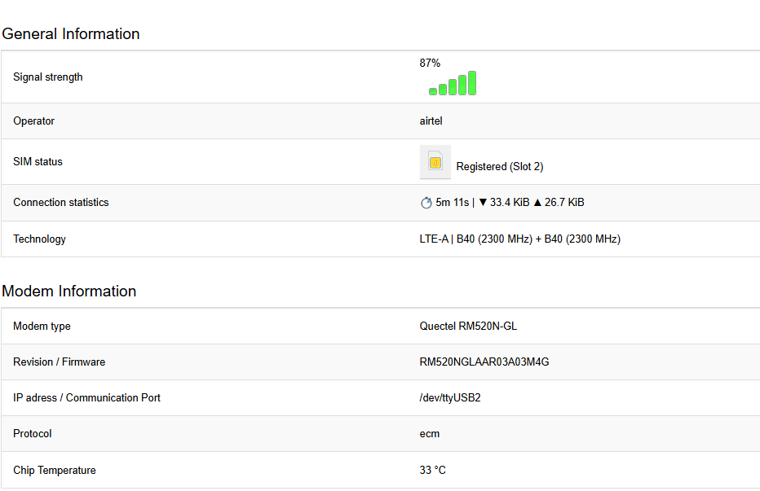This screenshot has width=760, height=491.
Task: Select the 87% signal percentage text
Action: click(430, 63)
